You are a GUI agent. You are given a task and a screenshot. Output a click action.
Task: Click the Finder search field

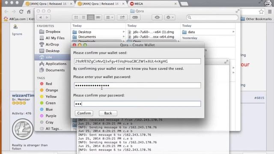point(212,17)
